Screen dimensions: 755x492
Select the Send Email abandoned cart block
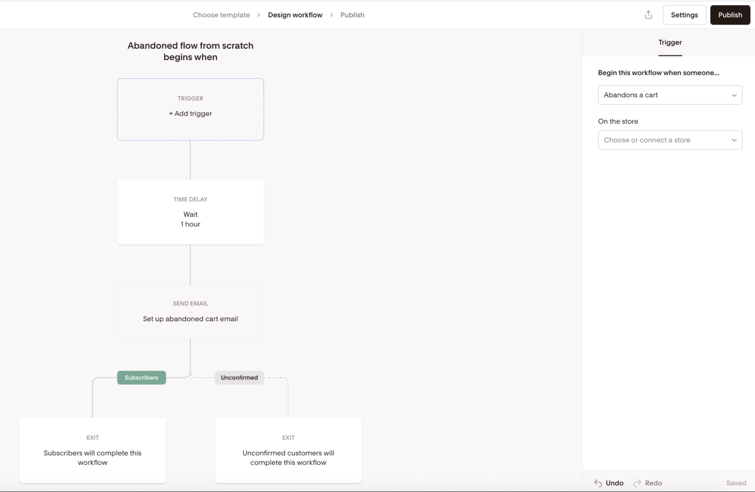pos(190,311)
